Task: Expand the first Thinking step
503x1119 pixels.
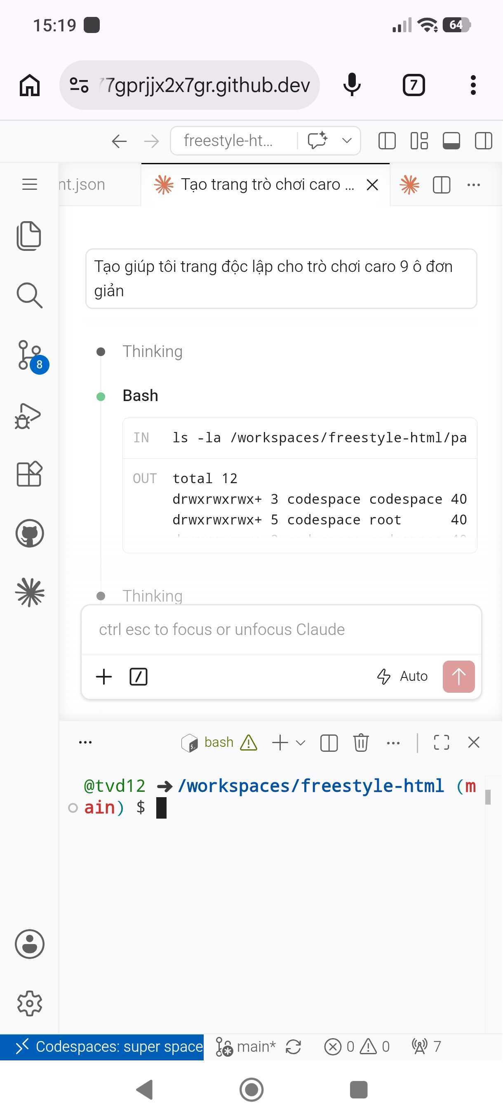Action: (152, 352)
